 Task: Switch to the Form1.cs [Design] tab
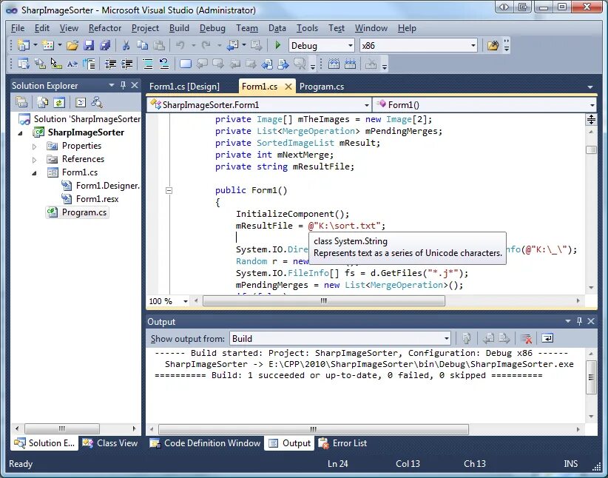(184, 86)
